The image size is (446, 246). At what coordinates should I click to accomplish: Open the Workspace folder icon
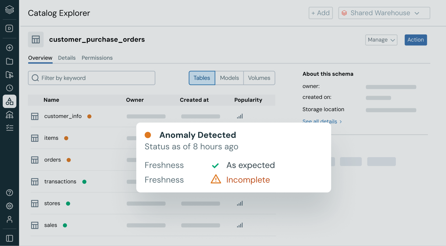point(9,61)
